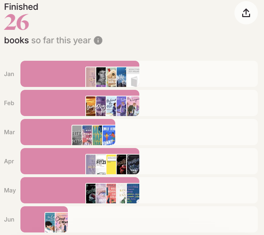Click 'Beg, Borrow or Steal' book cover
Screen dimensions: 264x235
[x=111, y=193]
